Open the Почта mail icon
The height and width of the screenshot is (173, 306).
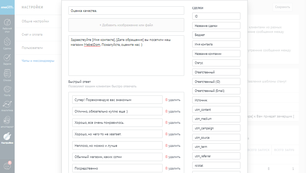[7, 91]
